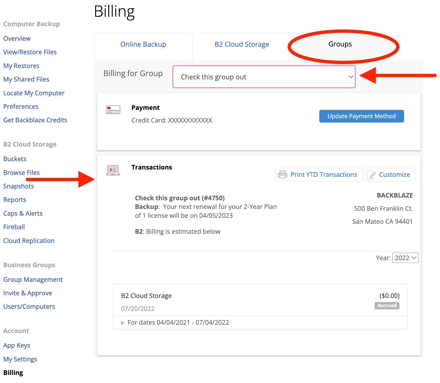440x383 pixels.
Task: Click the group name 'Check this group out (#4750)'
Action: pyautogui.click(x=180, y=198)
